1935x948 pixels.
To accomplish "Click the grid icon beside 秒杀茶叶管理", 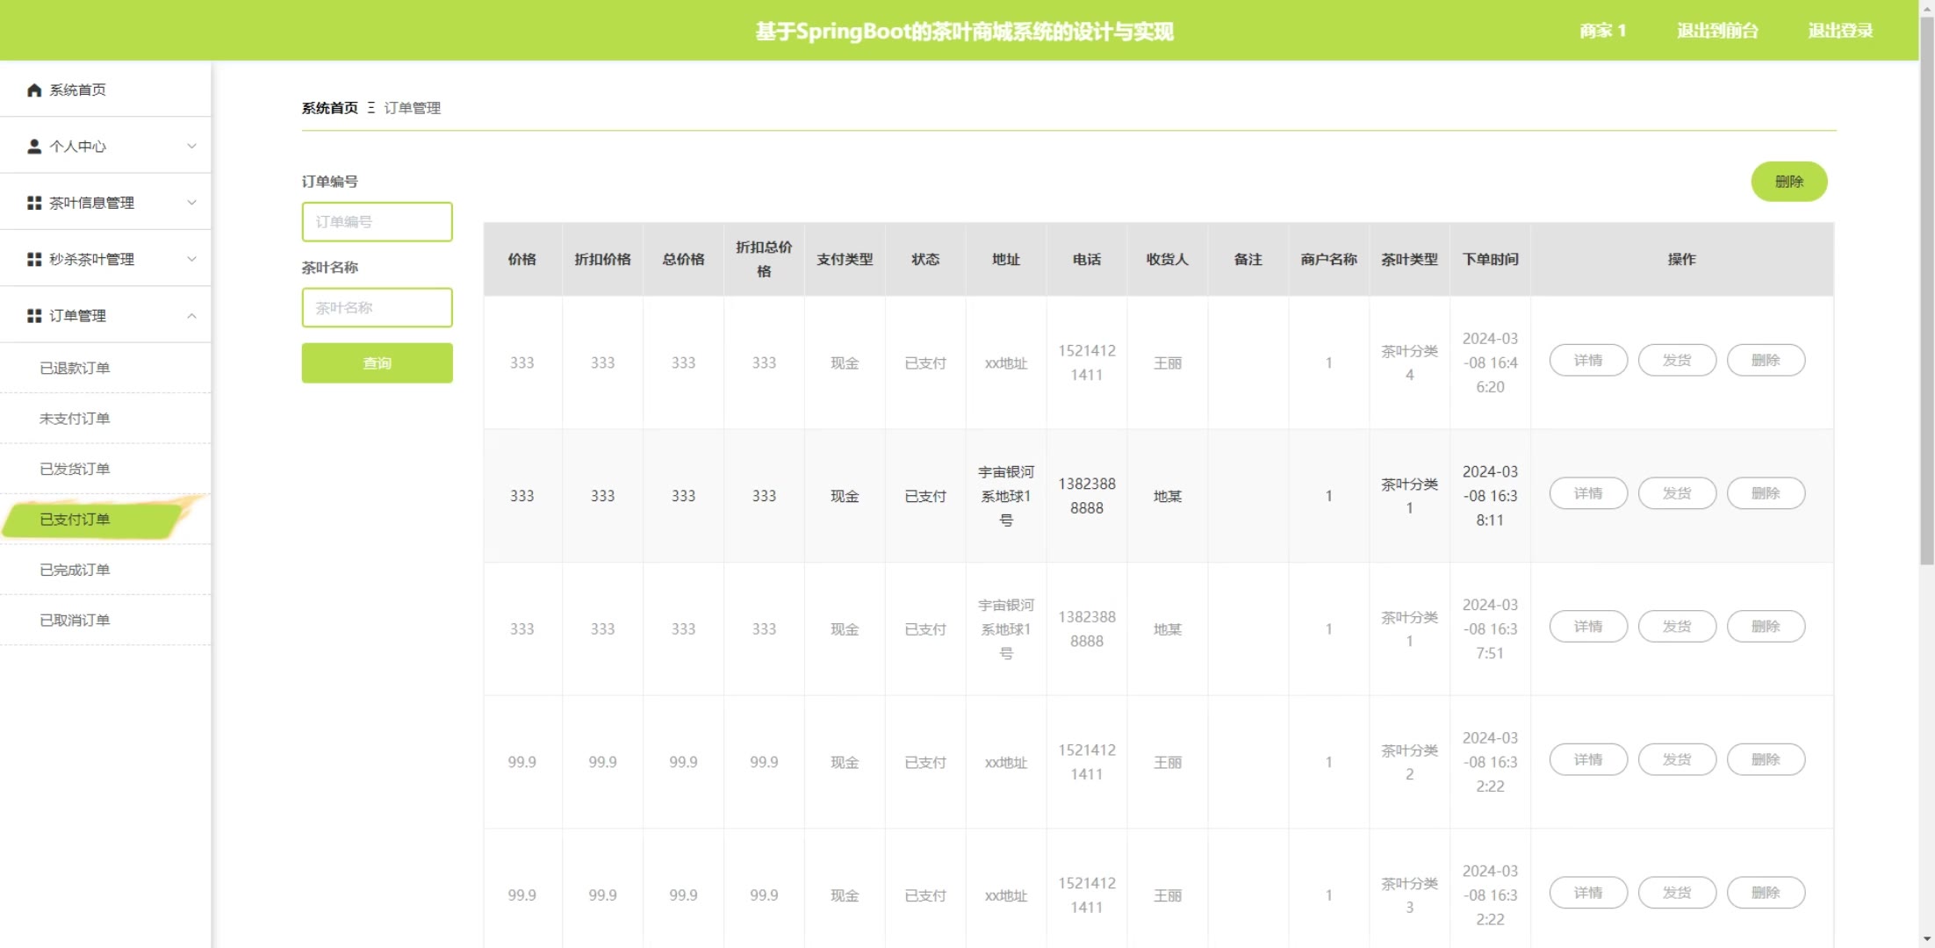I will (x=34, y=260).
